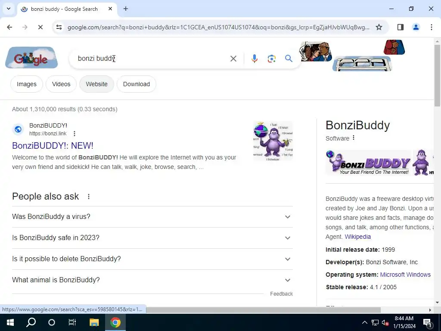Click the Google doodle logo
Screen dimensions: 441x331
pos(31,58)
